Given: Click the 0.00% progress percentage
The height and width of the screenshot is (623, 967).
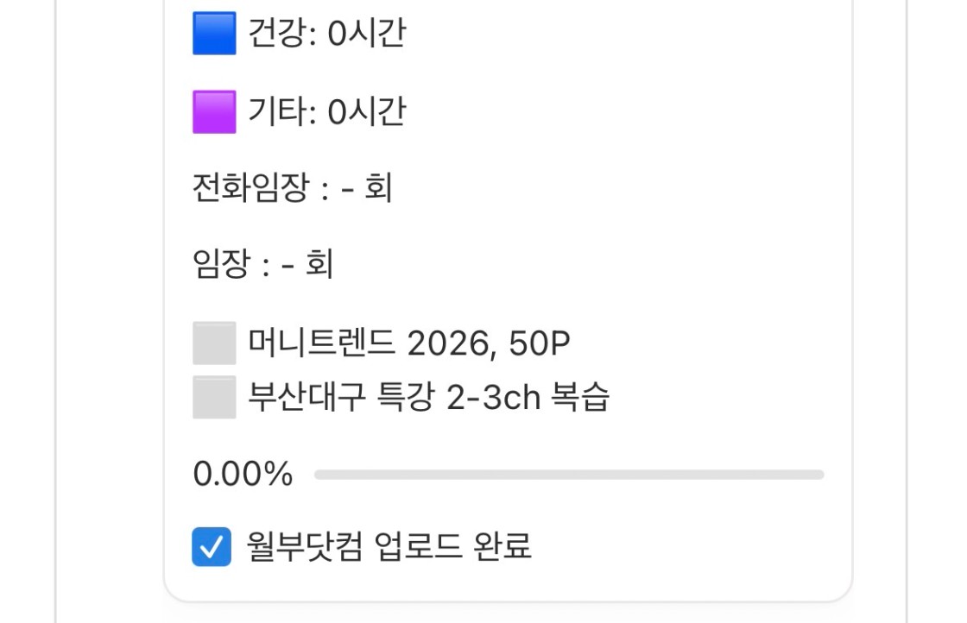Looking at the screenshot, I should [243, 475].
